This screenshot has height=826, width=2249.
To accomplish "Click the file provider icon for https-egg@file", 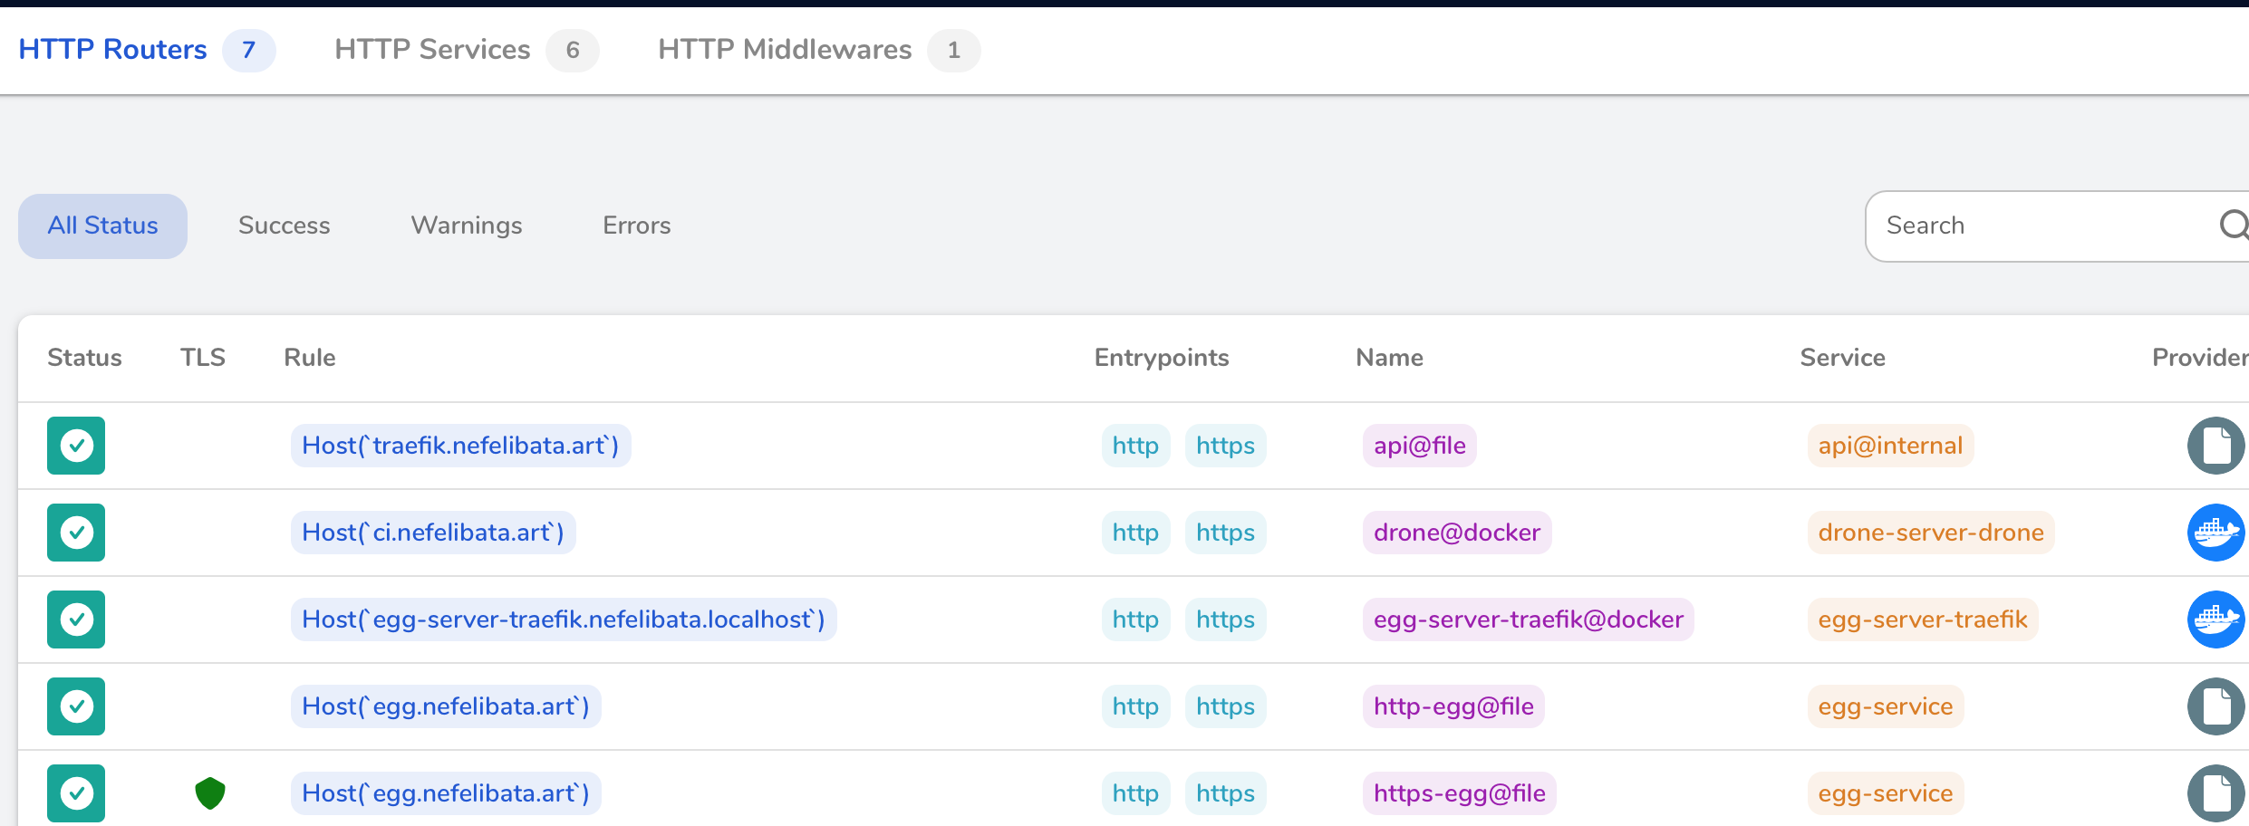I will 2215,793.
